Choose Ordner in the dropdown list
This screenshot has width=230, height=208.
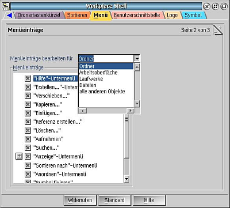point(106,66)
